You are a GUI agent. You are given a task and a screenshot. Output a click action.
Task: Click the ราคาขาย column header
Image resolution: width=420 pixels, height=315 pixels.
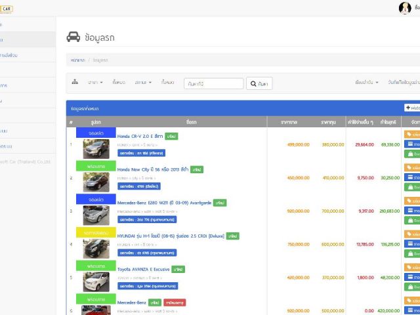(289, 122)
